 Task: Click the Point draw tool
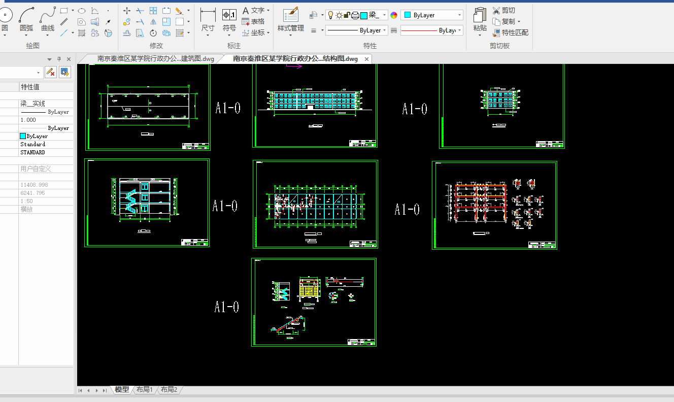pyautogui.click(x=108, y=11)
